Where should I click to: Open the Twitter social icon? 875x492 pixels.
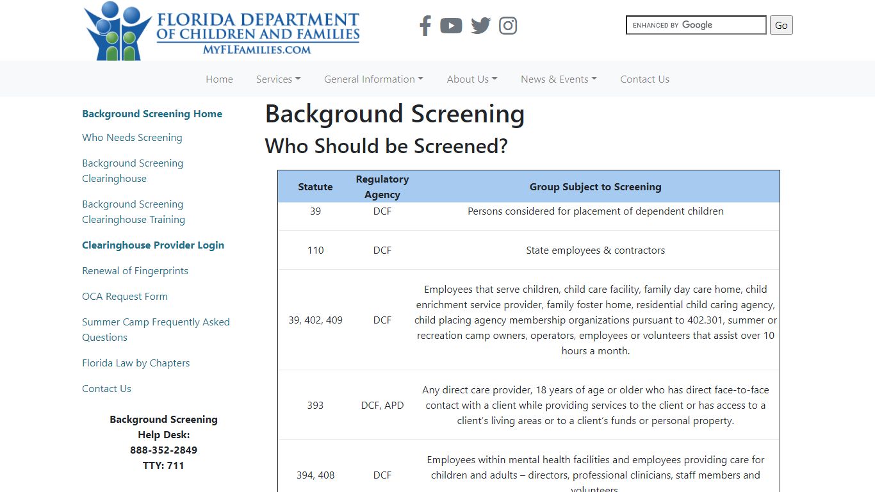click(x=480, y=26)
